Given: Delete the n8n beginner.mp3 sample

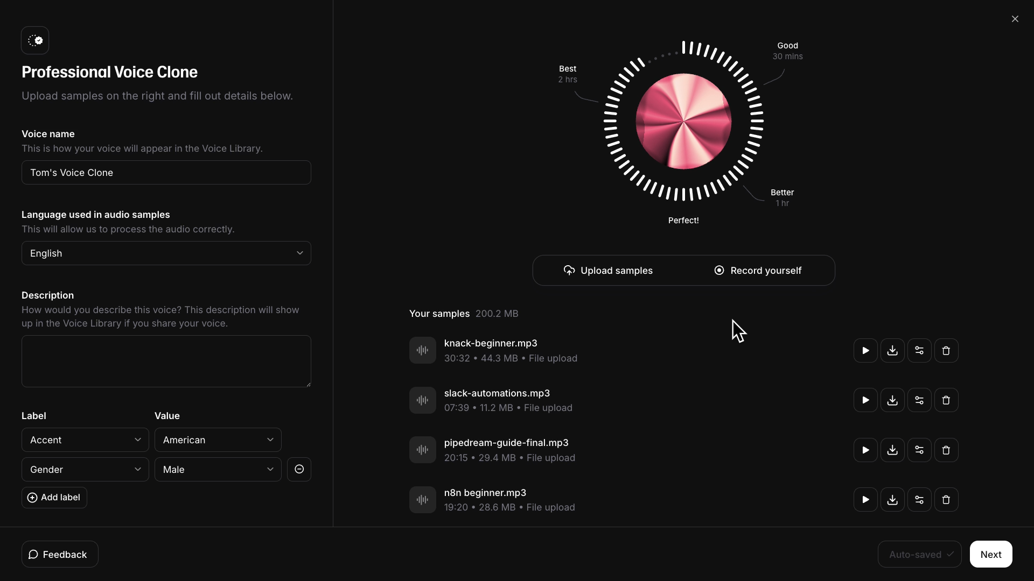Looking at the screenshot, I should tap(946, 500).
